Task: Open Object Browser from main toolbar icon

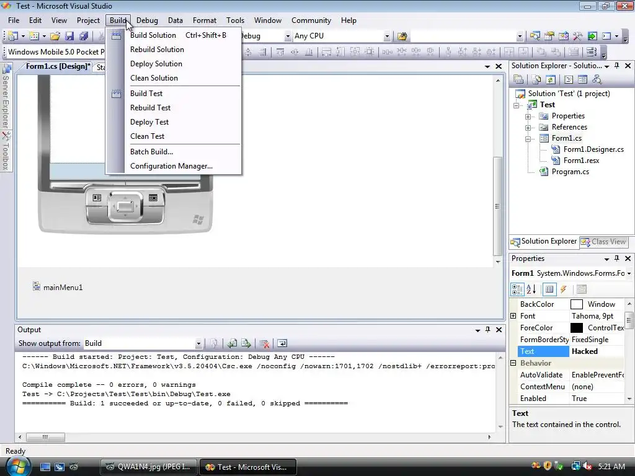Action: [563, 36]
